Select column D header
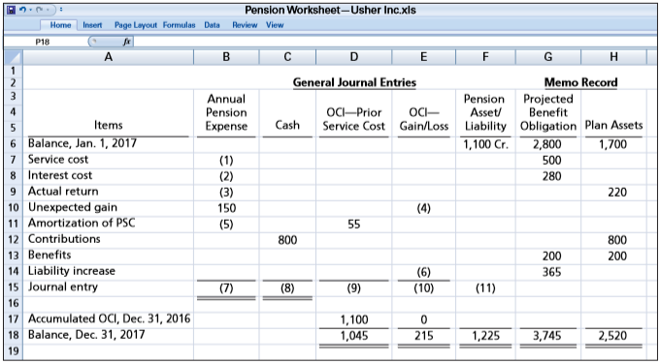 click(353, 57)
